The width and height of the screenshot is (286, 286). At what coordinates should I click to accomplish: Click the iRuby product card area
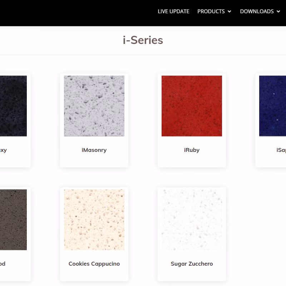tap(192, 120)
